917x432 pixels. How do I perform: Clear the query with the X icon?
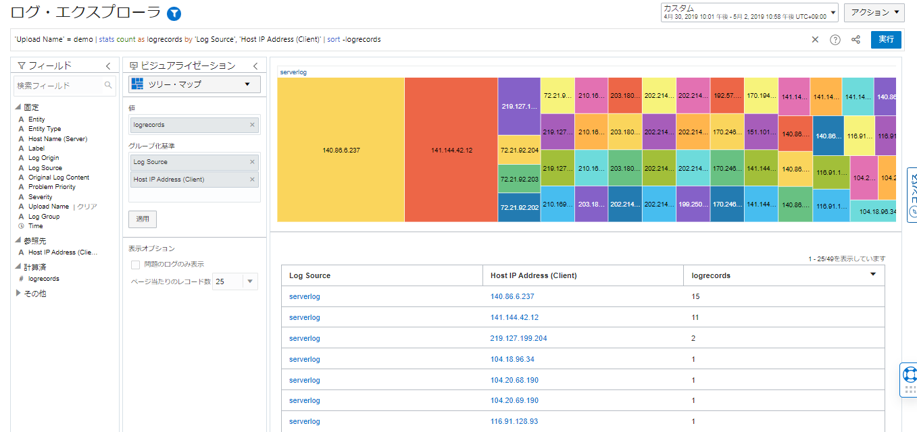click(815, 40)
